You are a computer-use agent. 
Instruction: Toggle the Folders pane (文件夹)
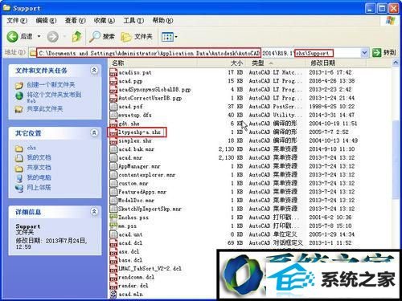pyautogui.click(x=137, y=37)
